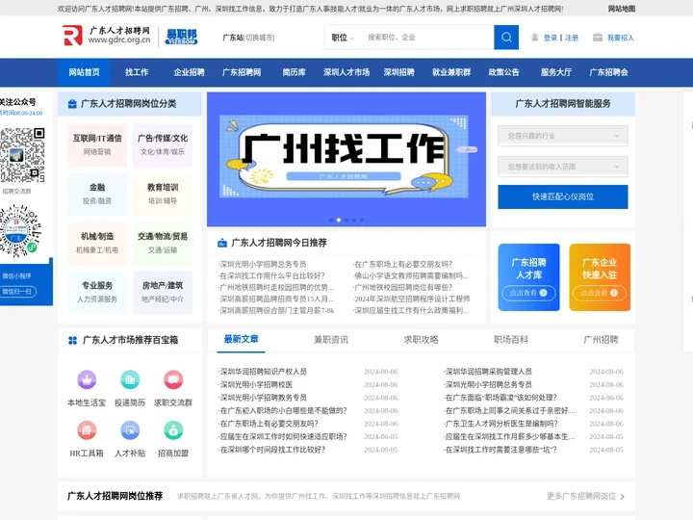Click into 搜索职位、企业 search field
693x520 pixels.
point(427,38)
